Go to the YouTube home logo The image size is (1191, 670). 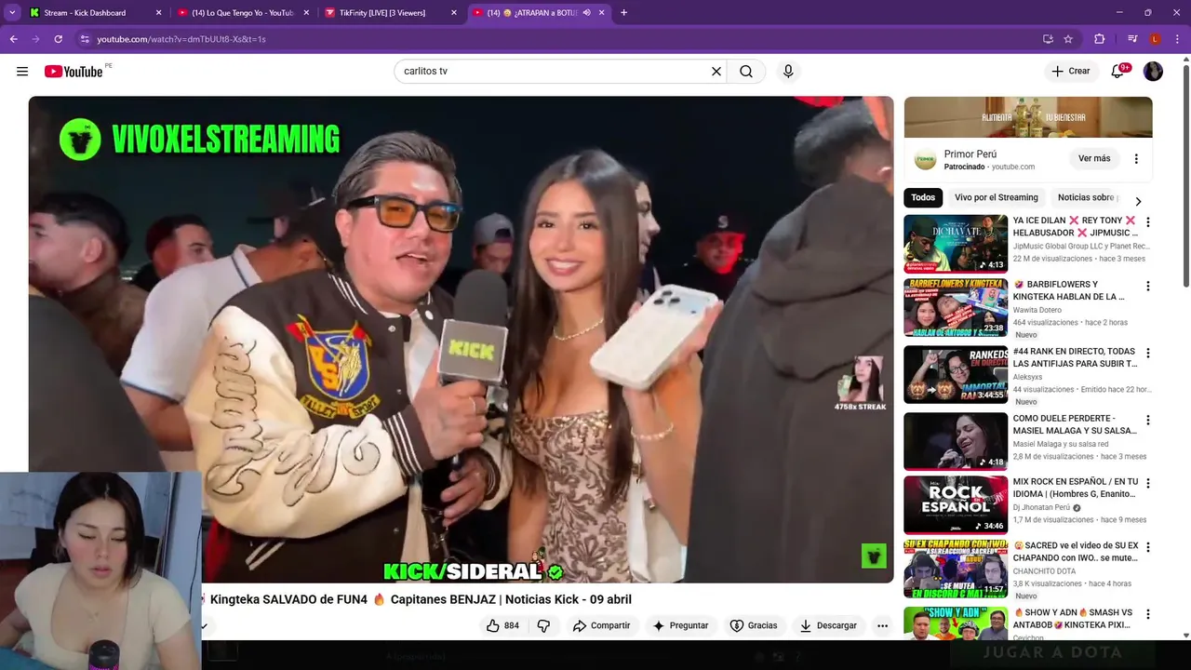(x=74, y=72)
